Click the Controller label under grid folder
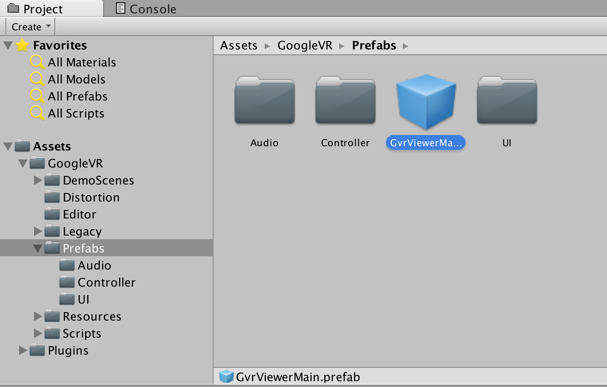The image size is (607, 387). tap(345, 143)
